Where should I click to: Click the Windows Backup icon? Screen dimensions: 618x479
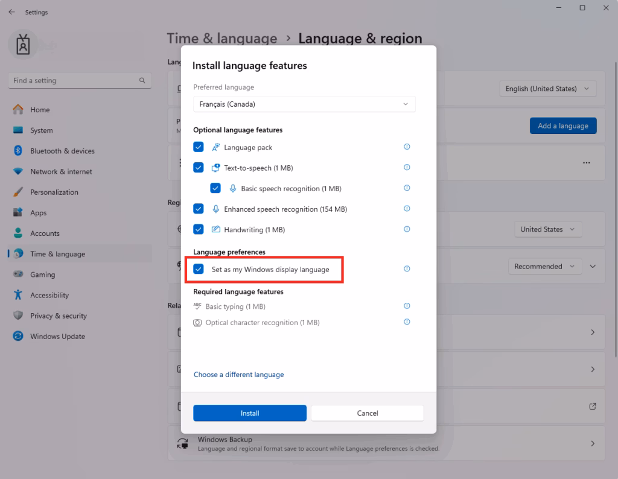182,443
